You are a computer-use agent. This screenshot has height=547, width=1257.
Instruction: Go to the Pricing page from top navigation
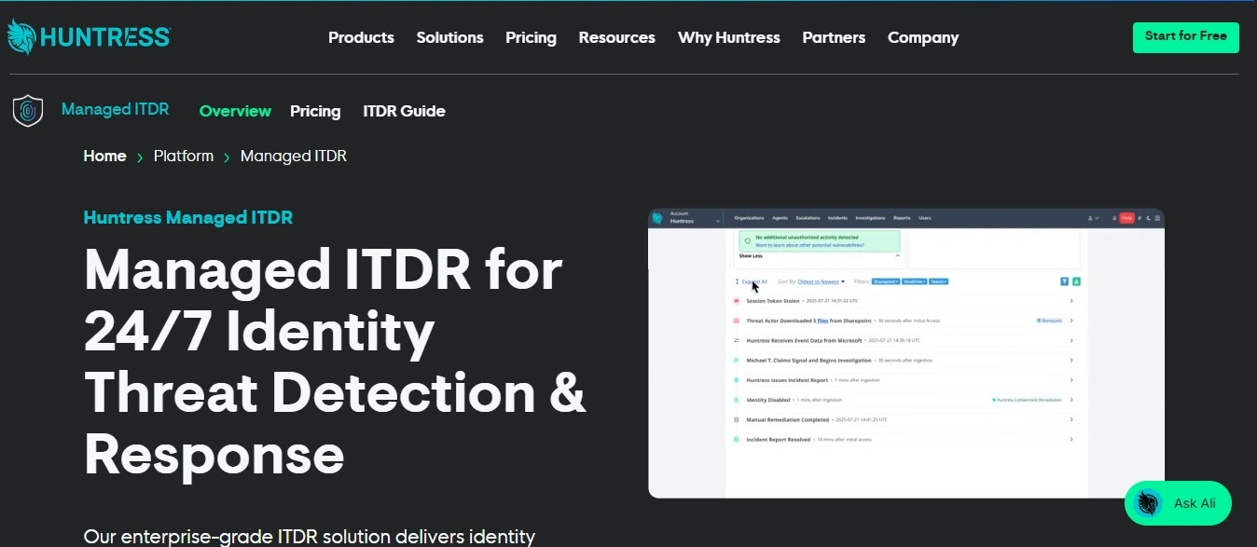tap(531, 37)
